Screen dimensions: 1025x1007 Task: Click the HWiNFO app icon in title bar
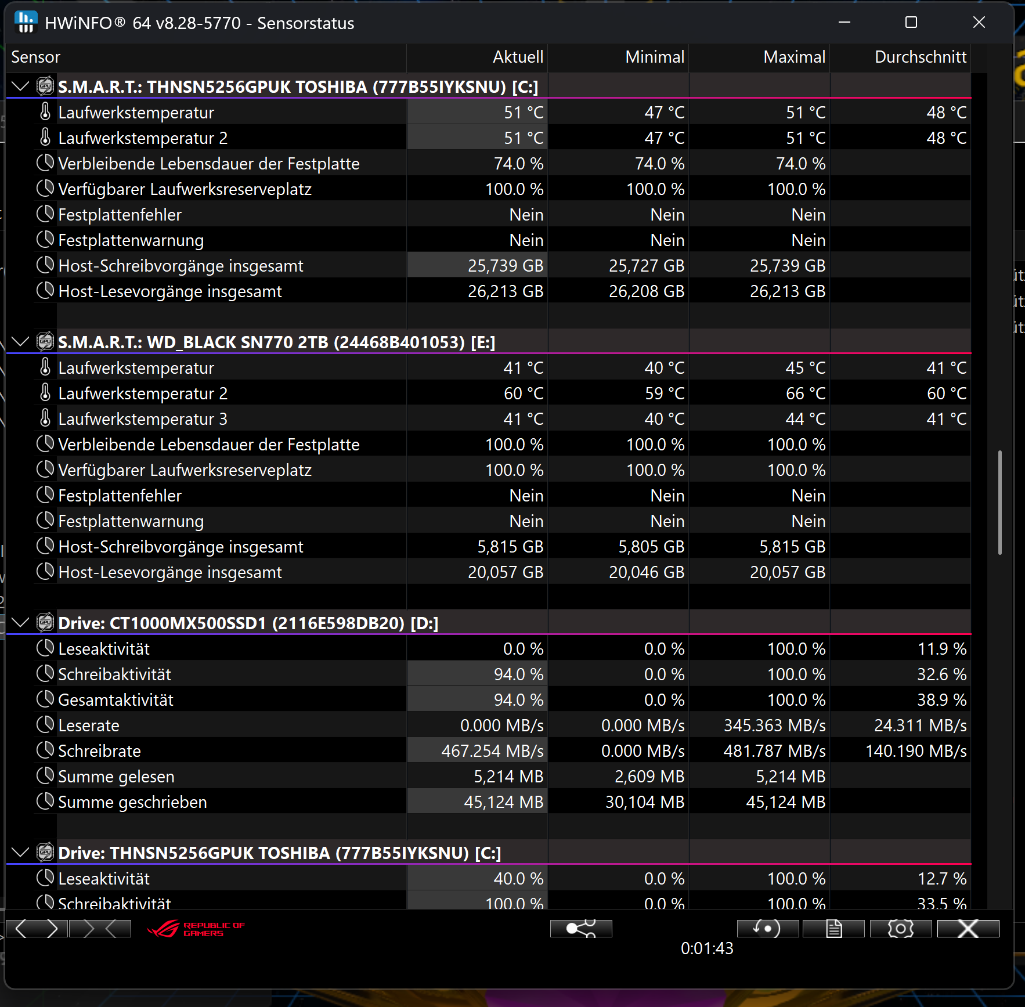[x=26, y=23]
